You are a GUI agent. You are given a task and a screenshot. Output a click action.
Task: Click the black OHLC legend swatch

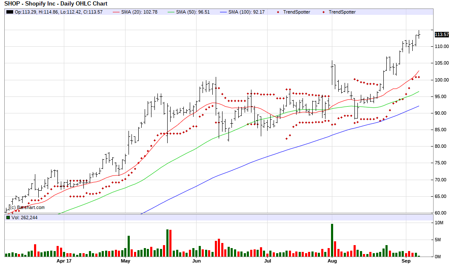pos(10,12)
